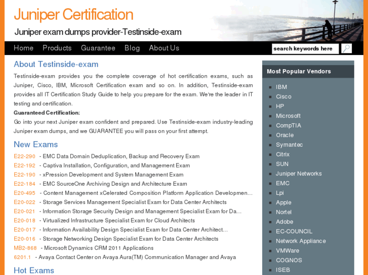This screenshot has height=275, width=368.
Task: Open exam link E20-018
Action: click(24, 221)
